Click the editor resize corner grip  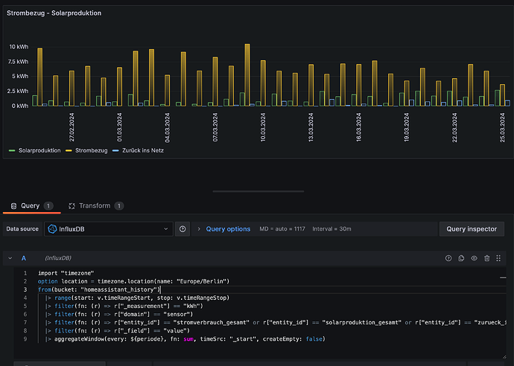(x=504, y=357)
